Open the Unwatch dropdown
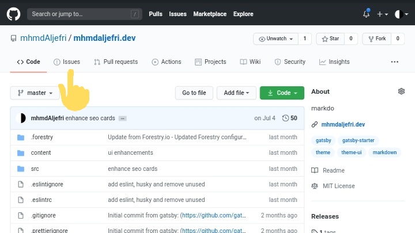415x233 pixels. point(276,39)
